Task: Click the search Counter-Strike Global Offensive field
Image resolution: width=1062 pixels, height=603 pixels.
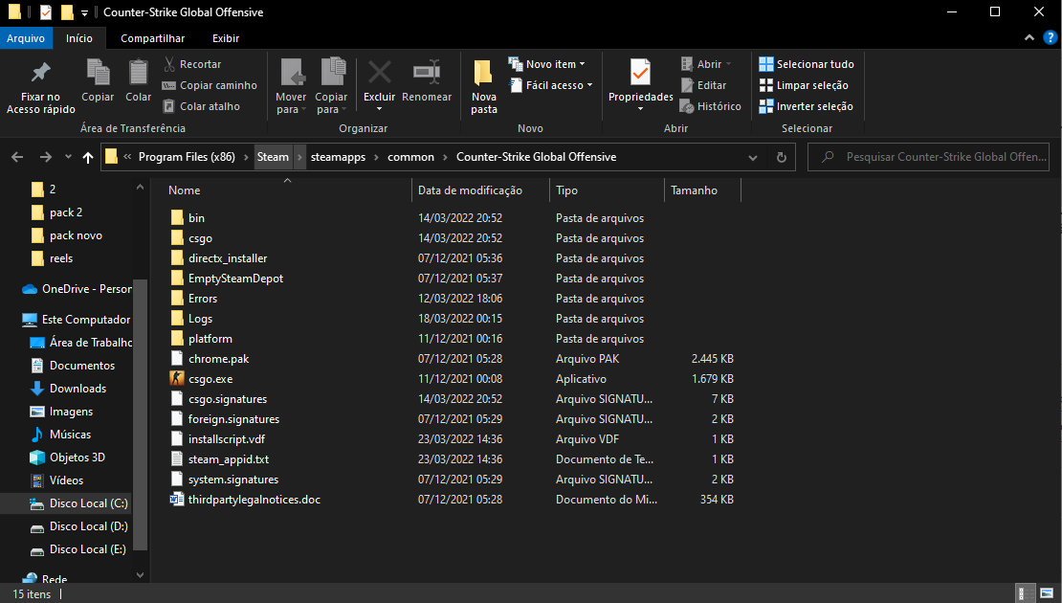Action: tap(930, 157)
